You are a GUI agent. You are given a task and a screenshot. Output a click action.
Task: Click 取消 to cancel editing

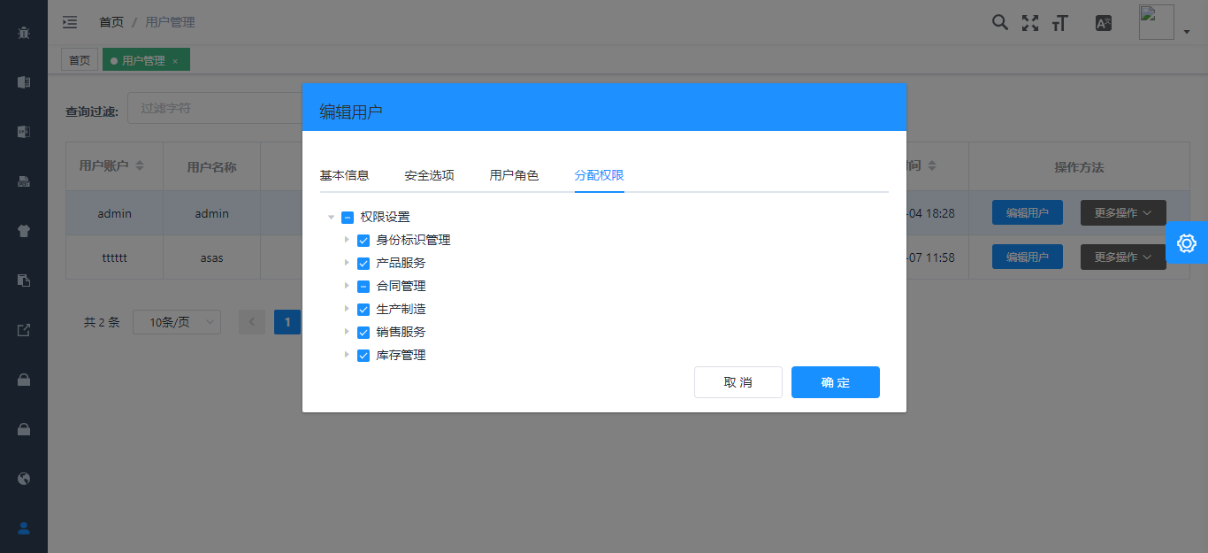(738, 382)
